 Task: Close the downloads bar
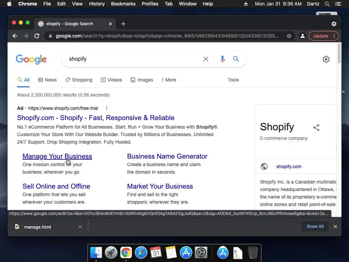[x=335, y=227]
